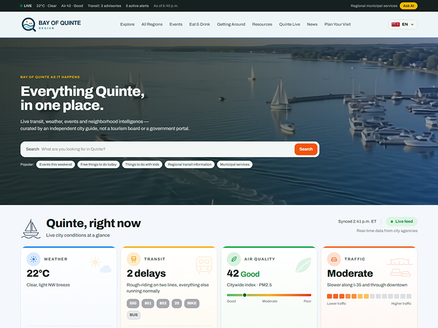Select the Events this weekend chip
Screen dimensions: 438x328
55,165
